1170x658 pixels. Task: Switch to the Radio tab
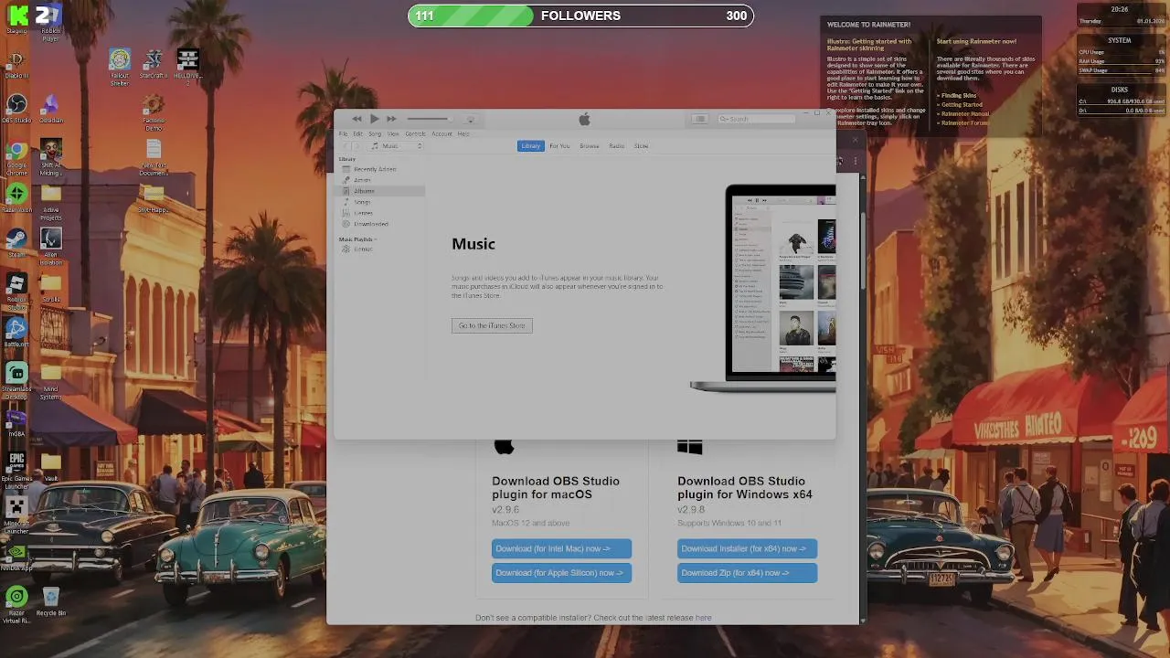click(617, 146)
